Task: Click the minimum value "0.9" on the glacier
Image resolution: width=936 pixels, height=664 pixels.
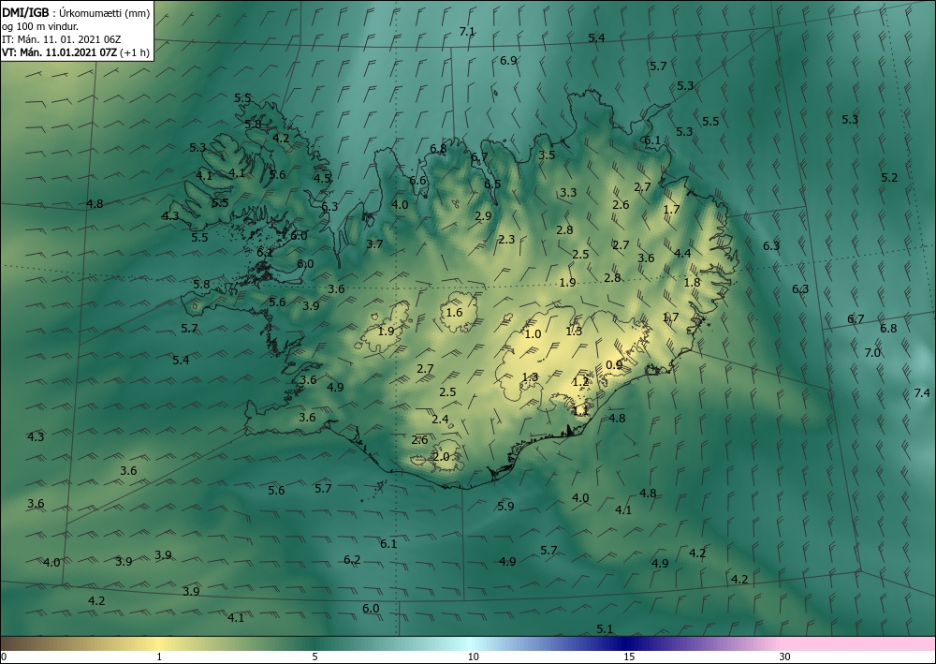Action: click(x=614, y=365)
